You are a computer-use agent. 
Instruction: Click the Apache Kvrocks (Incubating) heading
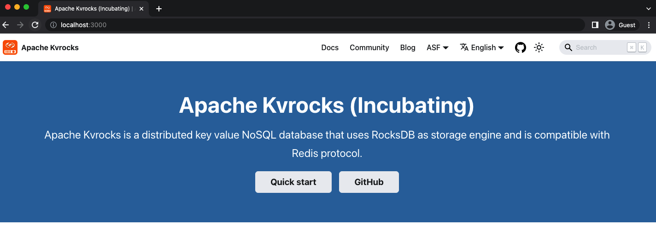click(326, 105)
